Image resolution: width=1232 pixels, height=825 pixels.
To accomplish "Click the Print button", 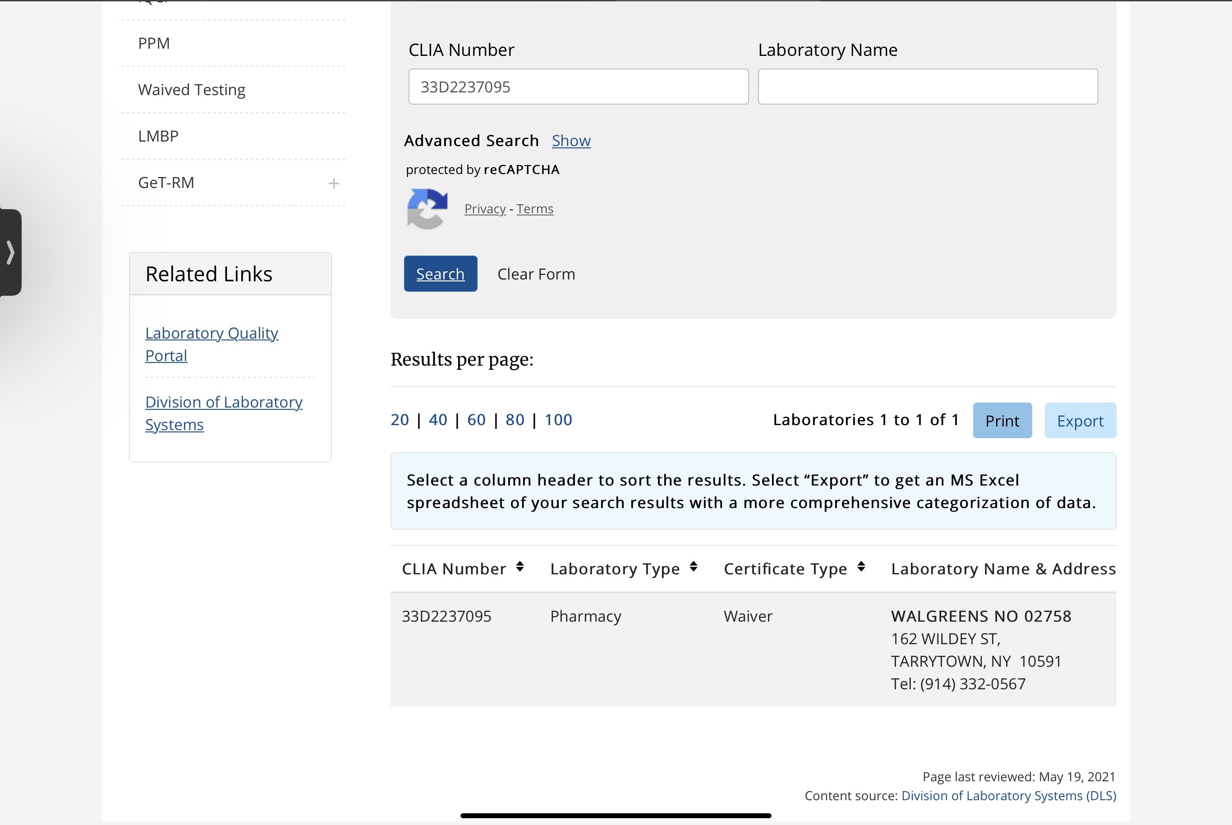I will pyautogui.click(x=1002, y=421).
